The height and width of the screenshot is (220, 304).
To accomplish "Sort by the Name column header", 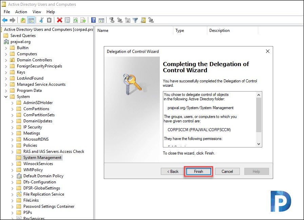I will point(134,31).
